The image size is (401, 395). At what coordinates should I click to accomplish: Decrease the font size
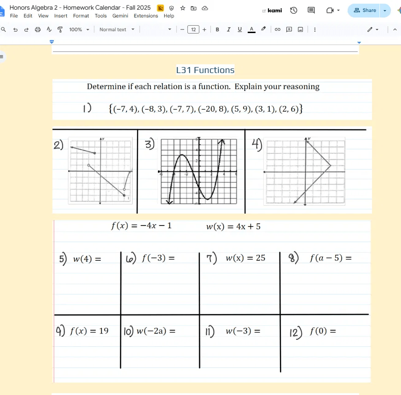coord(182,29)
